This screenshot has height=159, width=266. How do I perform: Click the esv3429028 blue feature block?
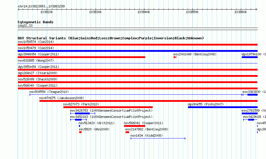(x=250, y=120)
